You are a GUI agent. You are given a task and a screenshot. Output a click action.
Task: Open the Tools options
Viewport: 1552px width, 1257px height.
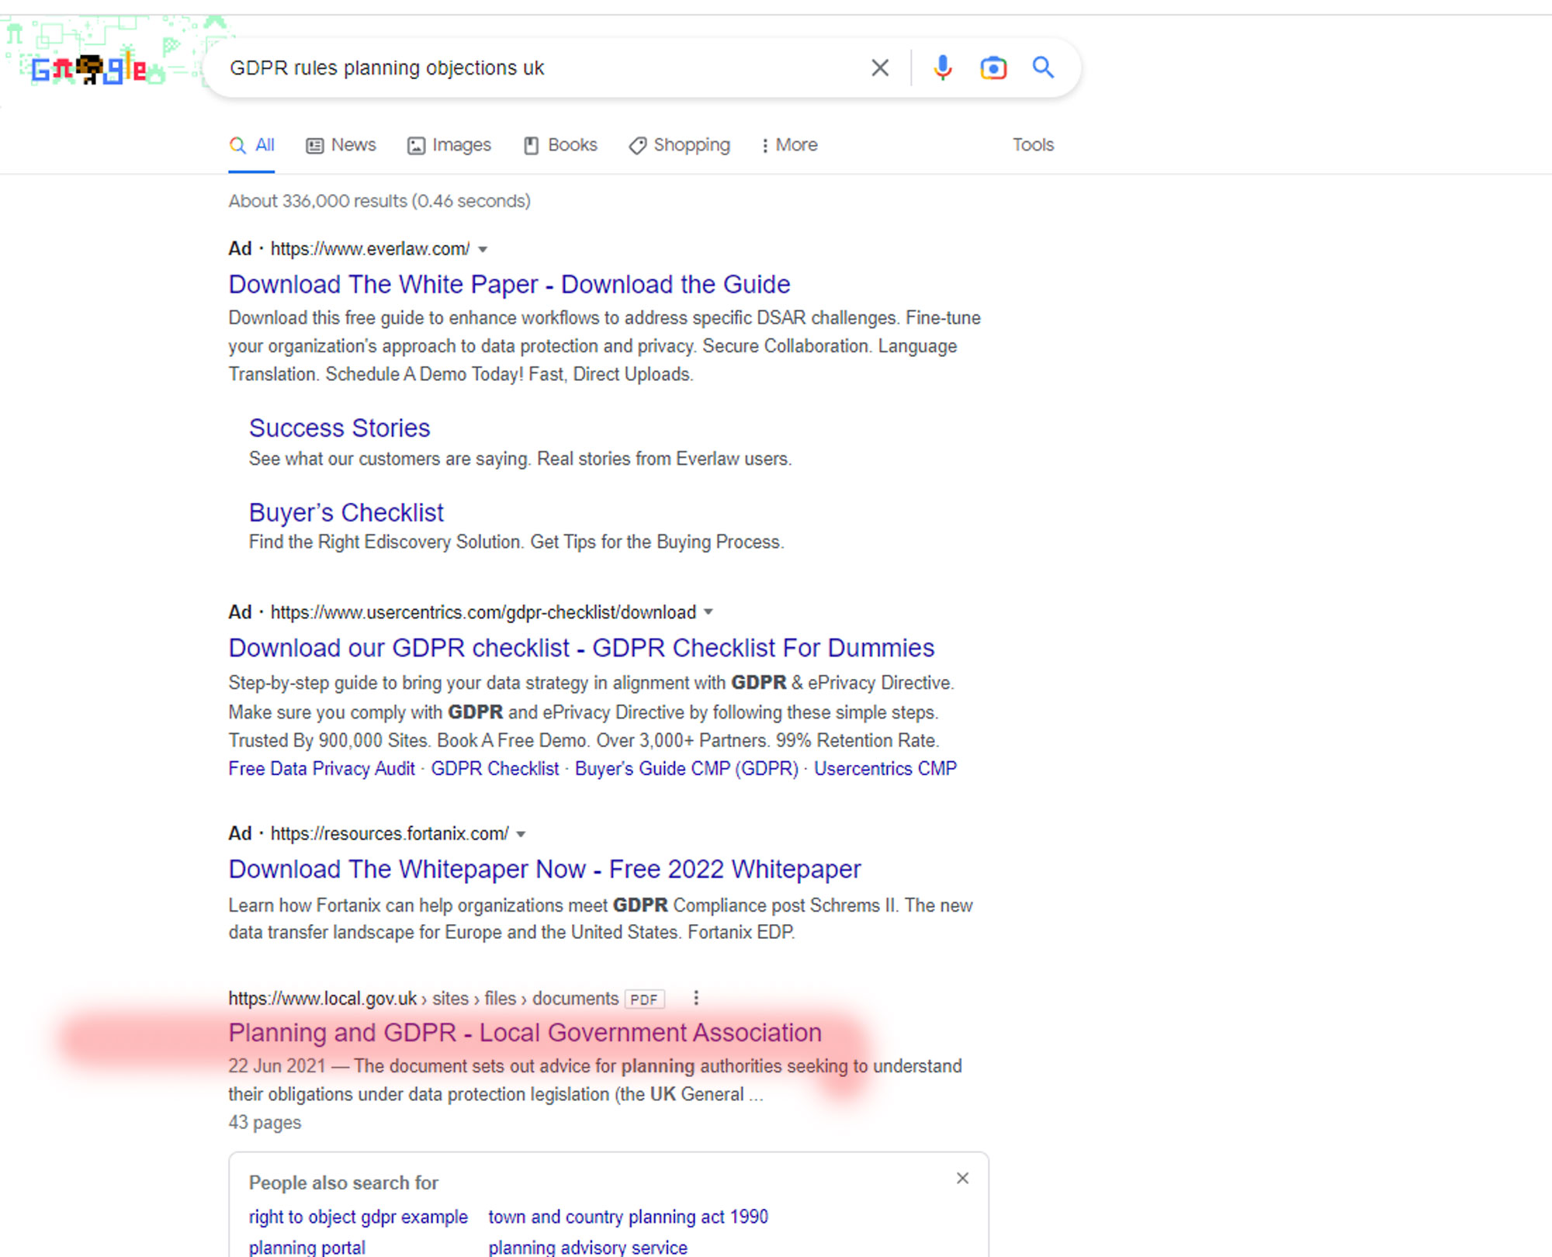click(x=1033, y=145)
